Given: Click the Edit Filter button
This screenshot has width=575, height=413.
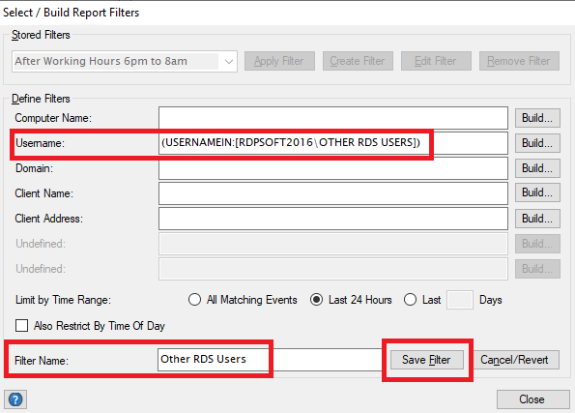Looking at the screenshot, I should click(x=436, y=61).
